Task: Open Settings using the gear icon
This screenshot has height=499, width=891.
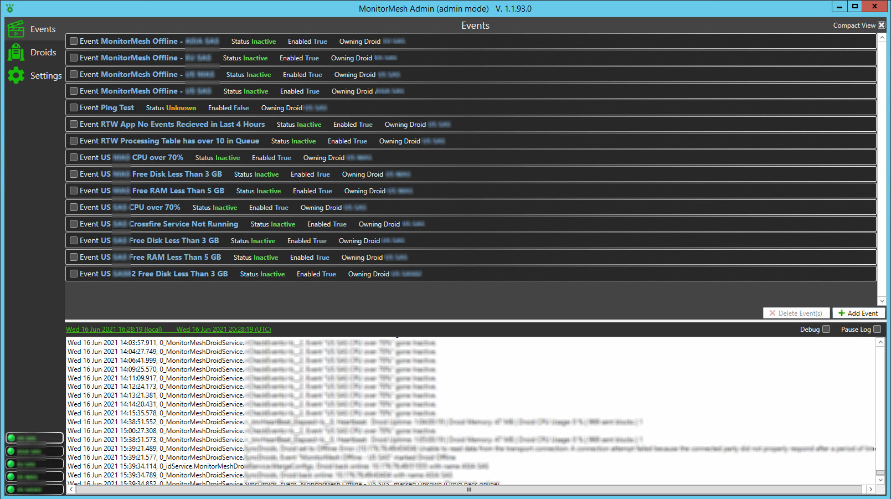Action: pyautogui.click(x=16, y=75)
